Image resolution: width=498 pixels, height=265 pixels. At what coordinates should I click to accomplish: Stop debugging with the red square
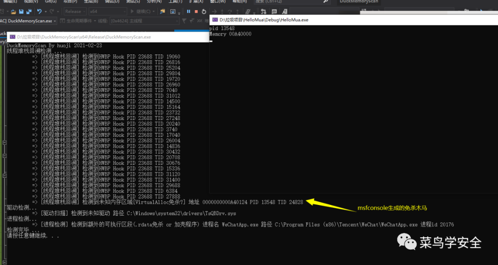196,12
